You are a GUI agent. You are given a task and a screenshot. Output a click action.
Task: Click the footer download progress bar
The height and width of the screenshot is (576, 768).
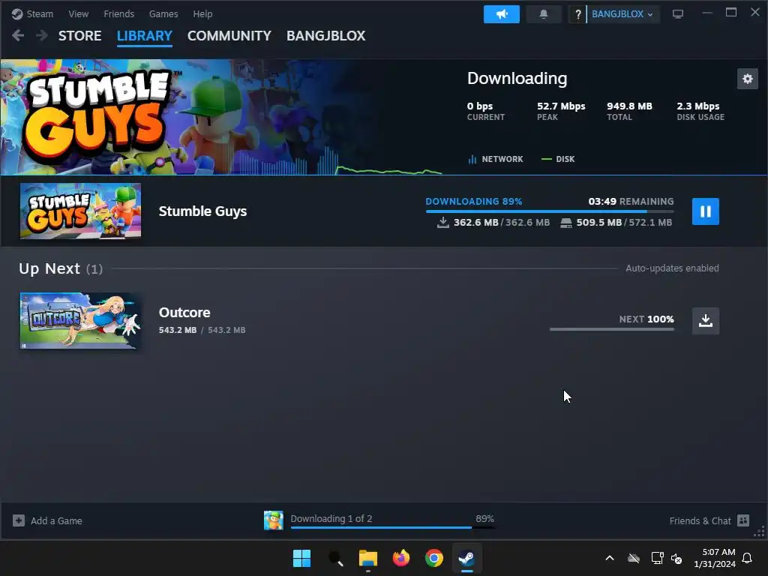[x=393, y=527]
